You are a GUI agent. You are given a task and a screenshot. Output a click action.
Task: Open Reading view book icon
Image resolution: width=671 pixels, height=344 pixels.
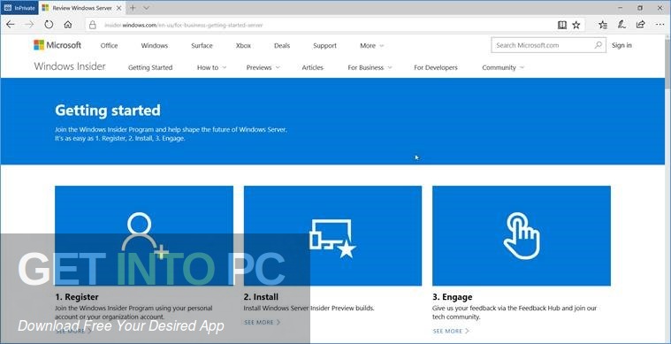[x=562, y=26]
